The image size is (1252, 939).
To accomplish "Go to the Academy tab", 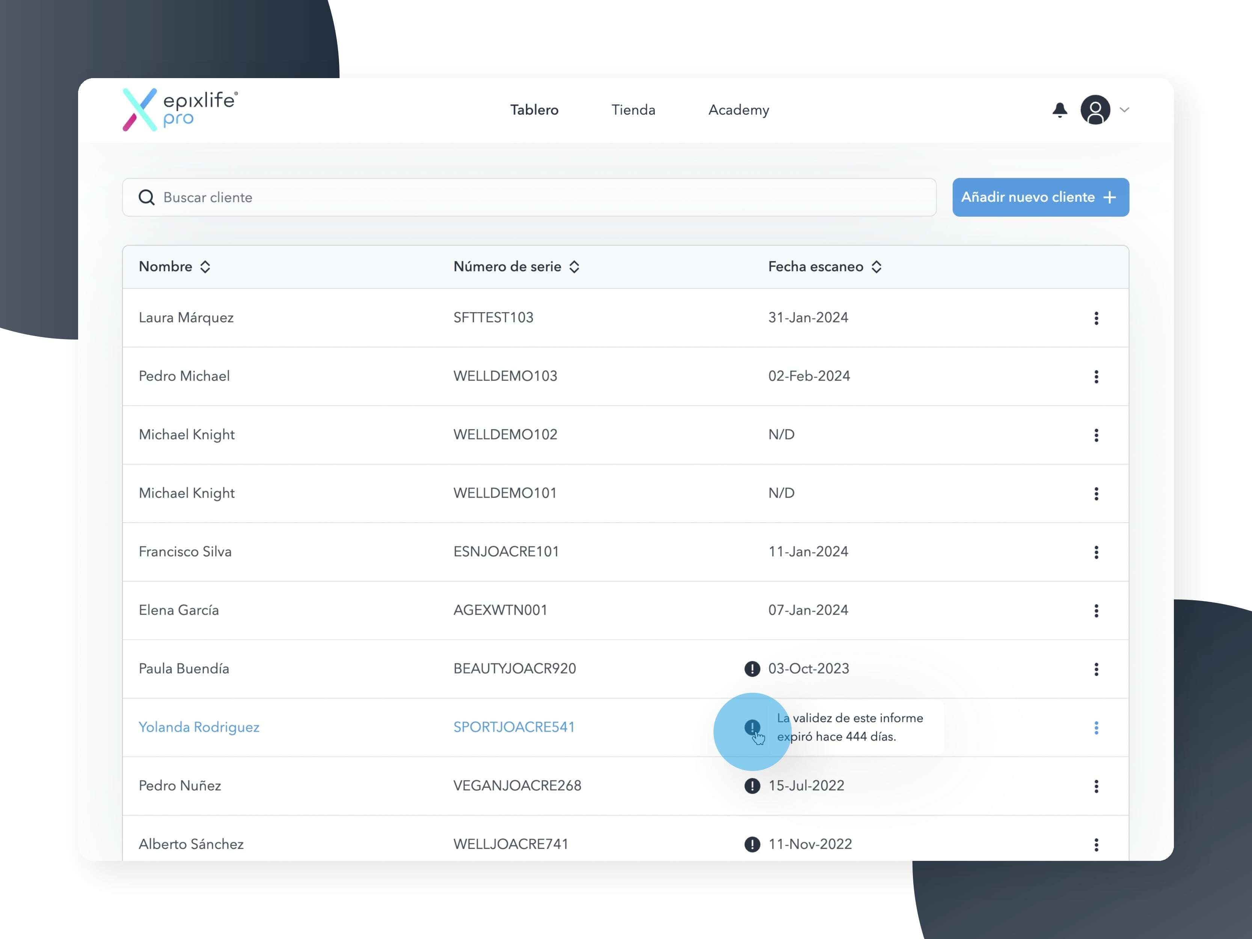I will 739,110.
